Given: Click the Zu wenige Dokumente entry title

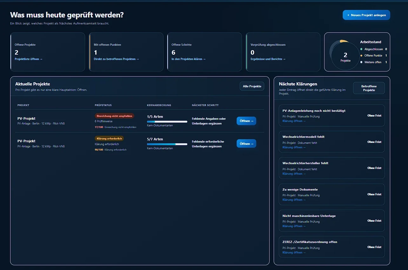Looking at the screenshot, I should coord(300,190).
